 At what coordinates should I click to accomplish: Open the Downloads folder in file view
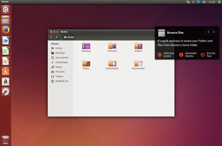click(112, 64)
